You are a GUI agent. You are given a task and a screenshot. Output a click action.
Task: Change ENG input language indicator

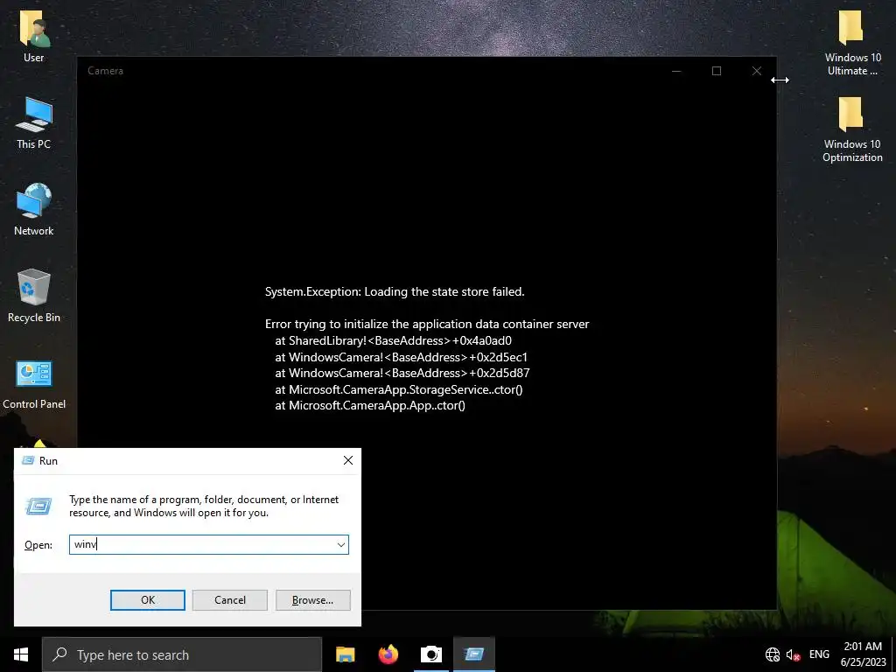click(819, 654)
